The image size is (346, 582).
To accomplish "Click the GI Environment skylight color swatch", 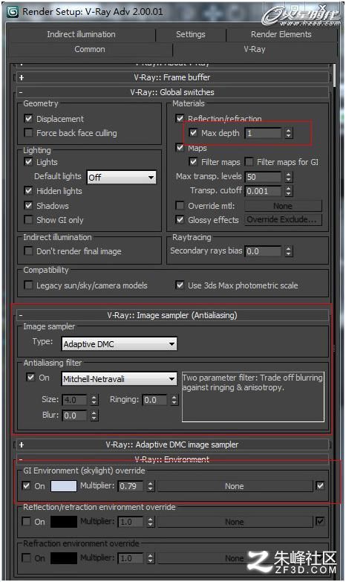I will (63, 486).
